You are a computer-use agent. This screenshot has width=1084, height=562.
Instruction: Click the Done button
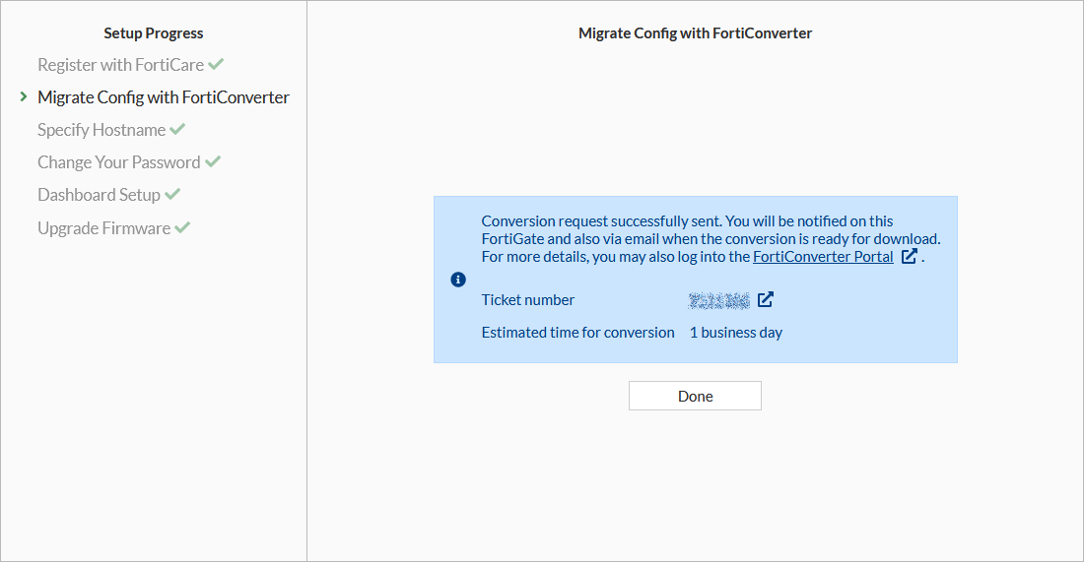pyautogui.click(x=695, y=396)
